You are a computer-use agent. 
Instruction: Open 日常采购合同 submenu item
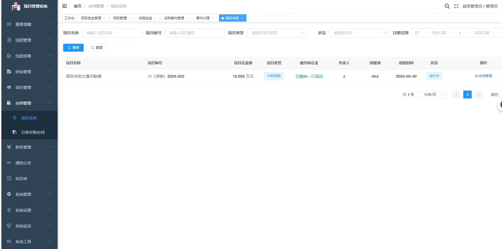pyautogui.click(x=33, y=132)
